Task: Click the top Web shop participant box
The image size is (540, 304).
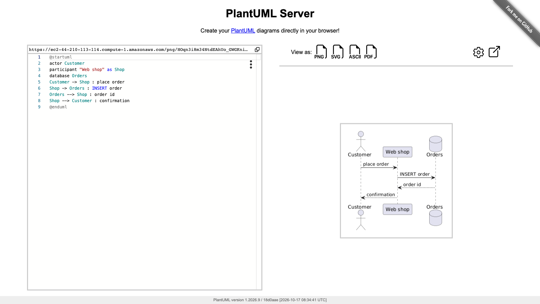Action: 397,152
